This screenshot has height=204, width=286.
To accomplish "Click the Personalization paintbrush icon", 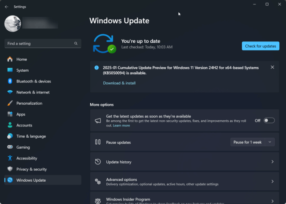I will 10,103.
